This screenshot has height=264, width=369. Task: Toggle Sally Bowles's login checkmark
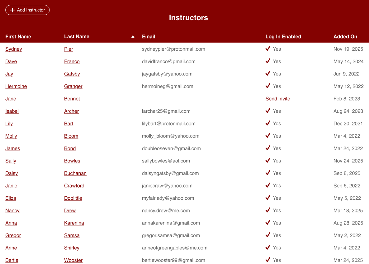point(268,161)
